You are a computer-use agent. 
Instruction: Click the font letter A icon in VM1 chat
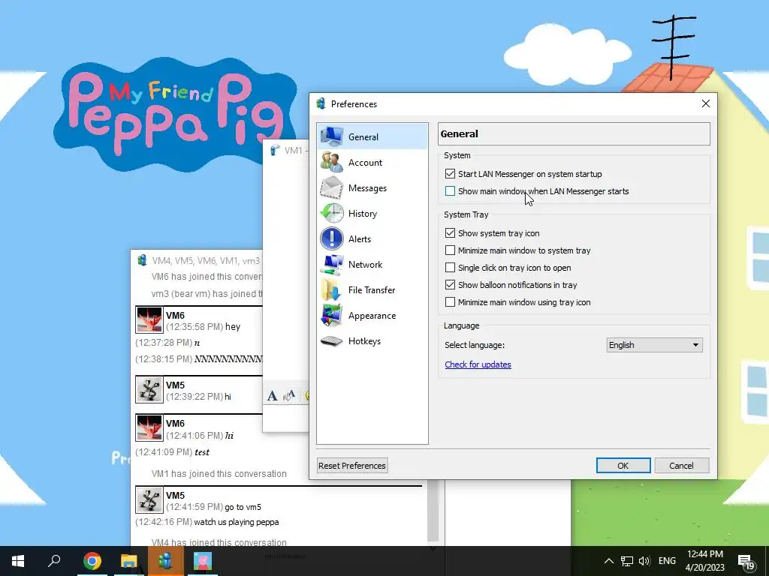pyautogui.click(x=272, y=396)
